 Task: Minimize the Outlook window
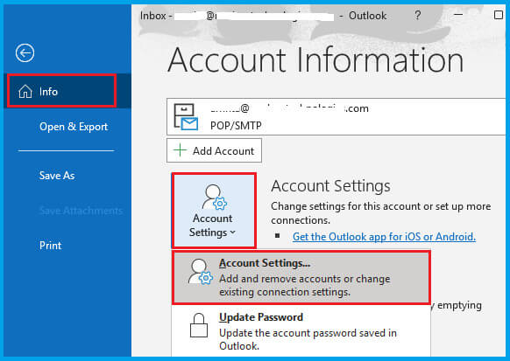pyautogui.click(x=458, y=15)
